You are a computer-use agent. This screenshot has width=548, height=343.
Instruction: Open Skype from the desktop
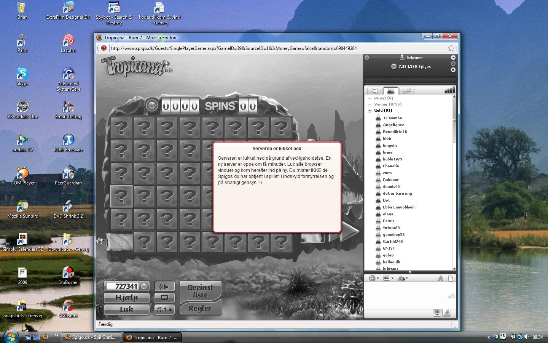(22, 77)
